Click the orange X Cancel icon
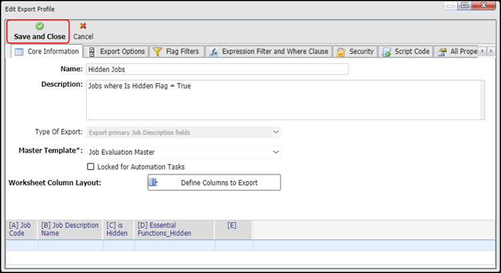501x273 pixels. pyautogui.click(x=83, y=25)
